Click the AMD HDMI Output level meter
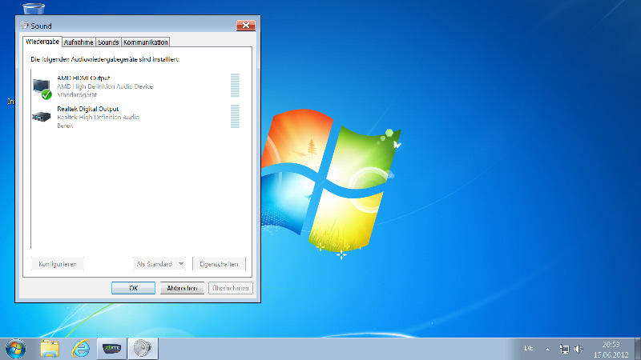 (x=235, y=86)
